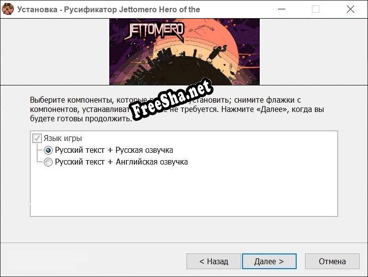Cancel installation with the Отмена button
The width and height of the screenshot is (368, 277).
click(332, 261)
